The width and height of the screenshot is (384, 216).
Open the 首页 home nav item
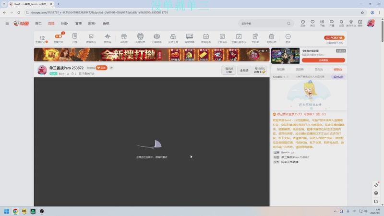click(x=38, y=24)
